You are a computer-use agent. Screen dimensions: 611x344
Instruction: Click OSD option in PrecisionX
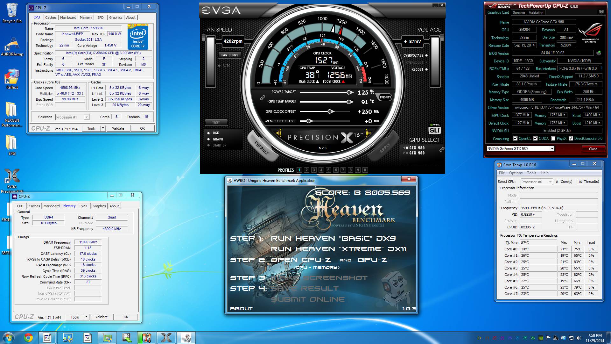(213, 133)
